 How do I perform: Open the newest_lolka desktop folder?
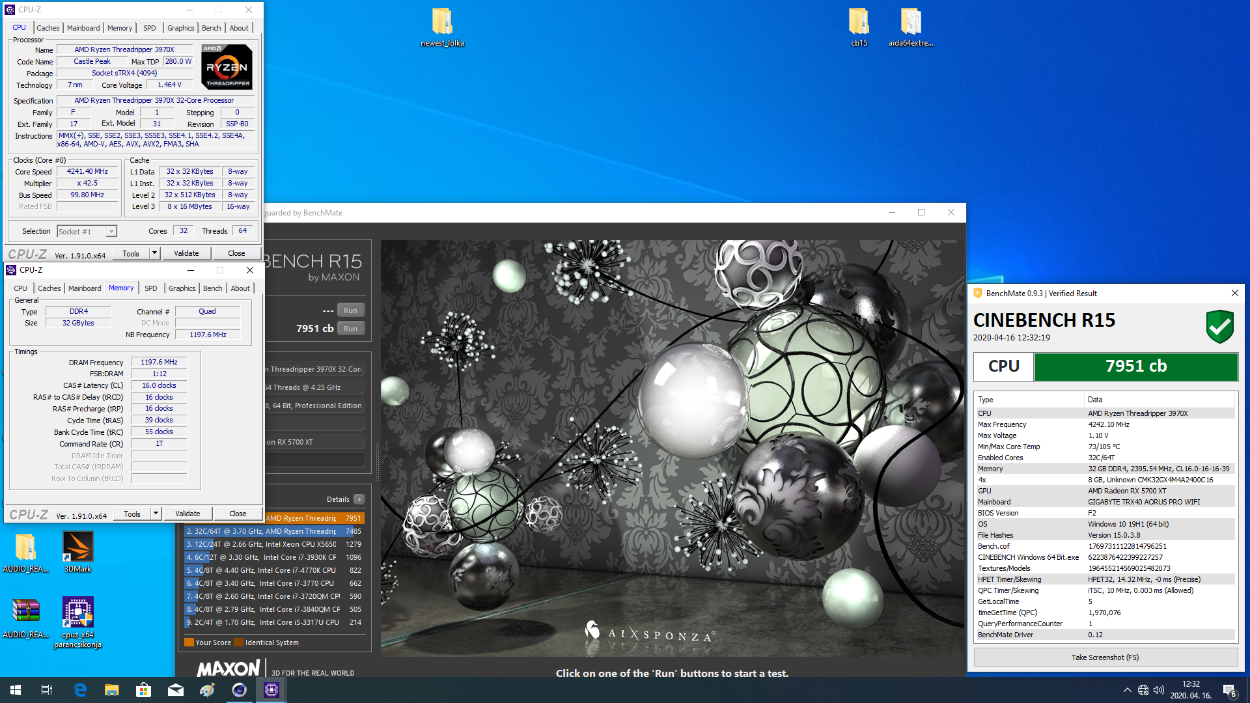(x=442, y=27)
